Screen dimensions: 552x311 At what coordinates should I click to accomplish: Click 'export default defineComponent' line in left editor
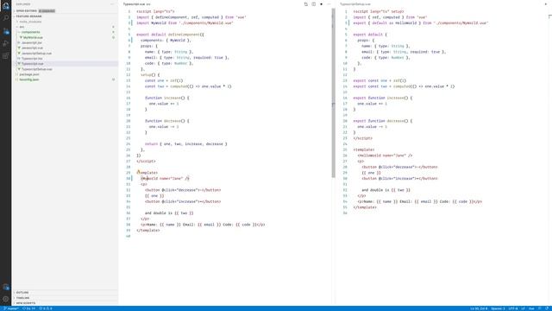[x=170, y=35]
